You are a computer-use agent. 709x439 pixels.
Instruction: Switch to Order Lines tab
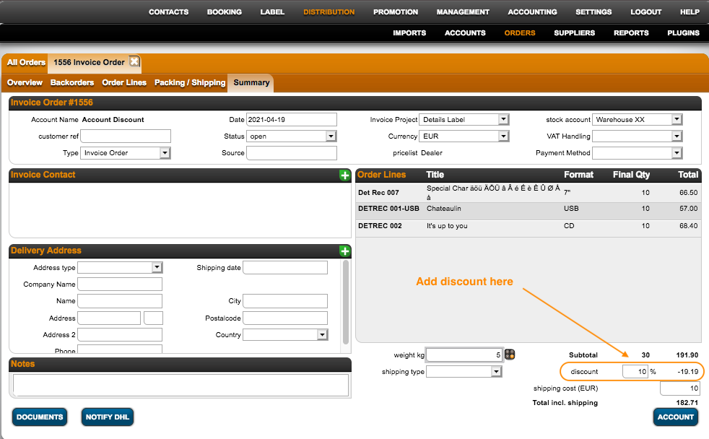pos(124,82)
